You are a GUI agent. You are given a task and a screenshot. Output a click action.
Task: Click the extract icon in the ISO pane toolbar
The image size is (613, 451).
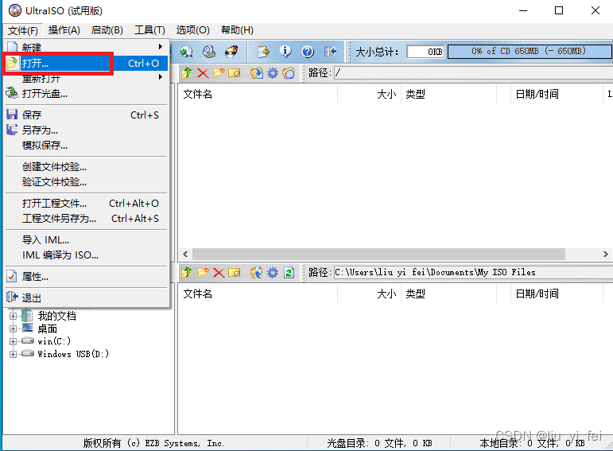point(257,72)
